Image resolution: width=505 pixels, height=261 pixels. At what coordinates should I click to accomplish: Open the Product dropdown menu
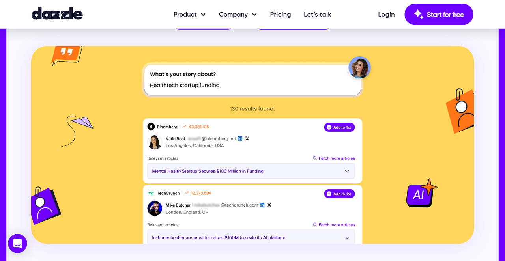pos(189,15)
